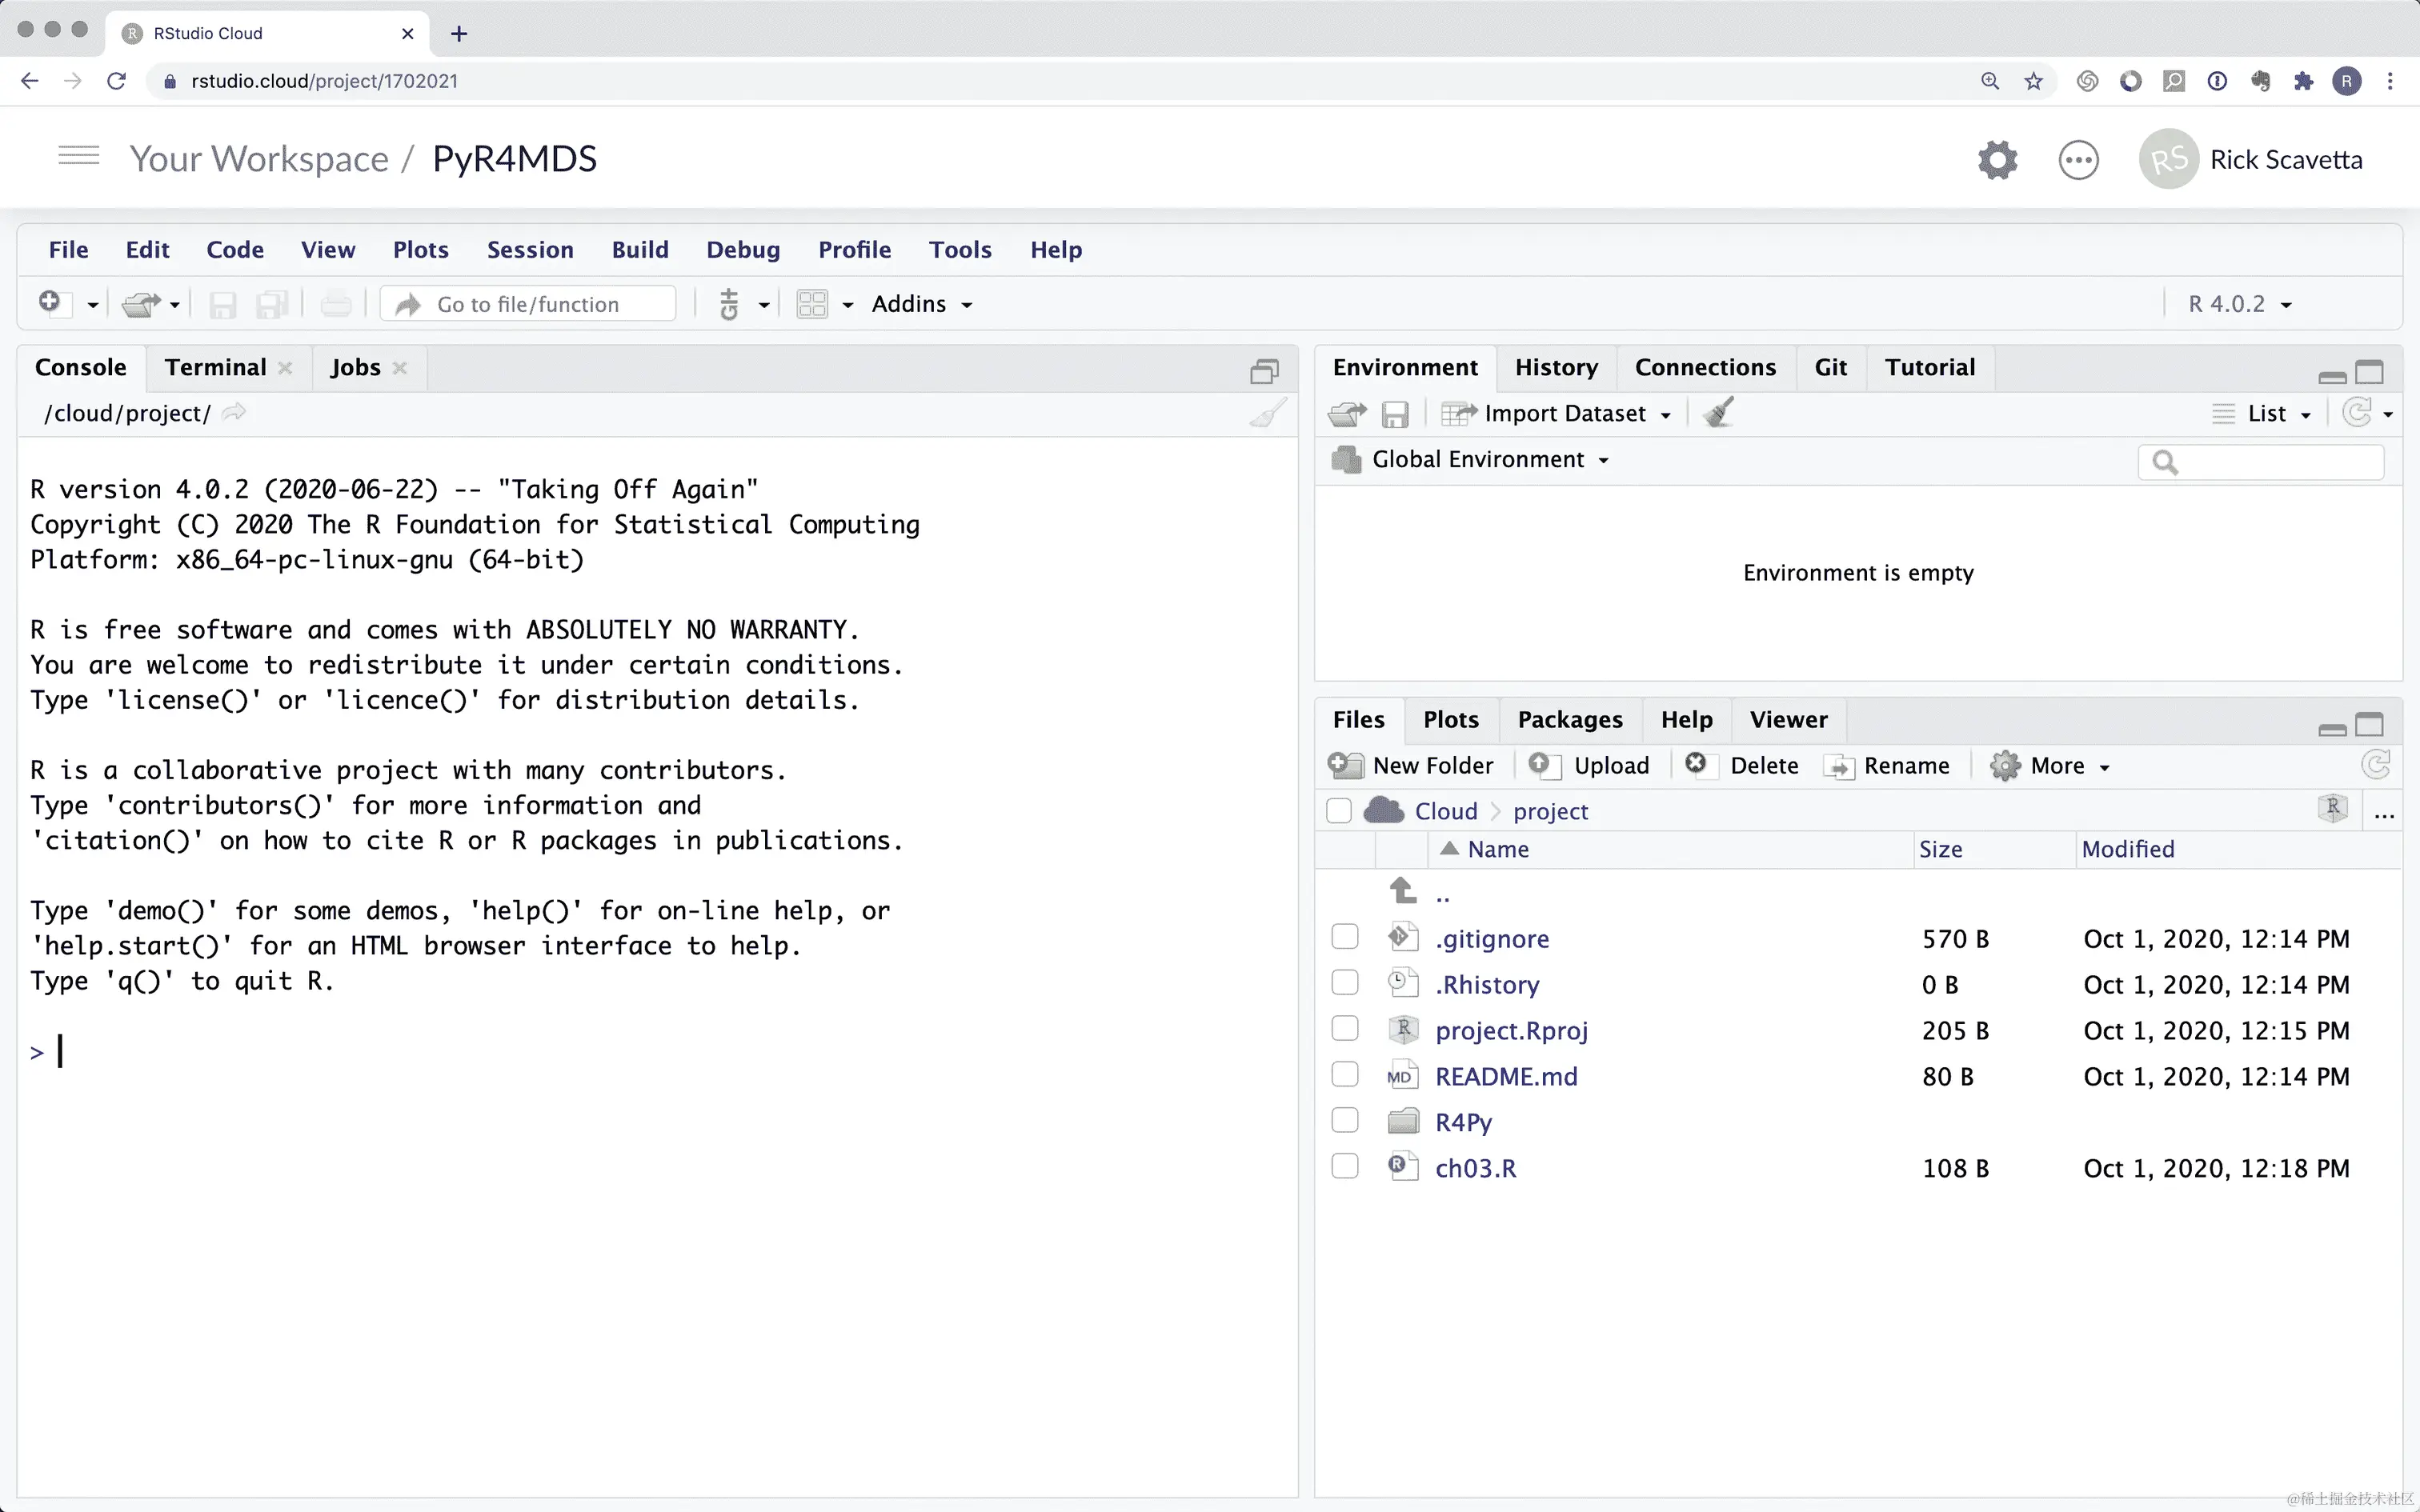Screen dimensions: 2420x1512
Task: Refresh the files listing
Action: 2375,765
